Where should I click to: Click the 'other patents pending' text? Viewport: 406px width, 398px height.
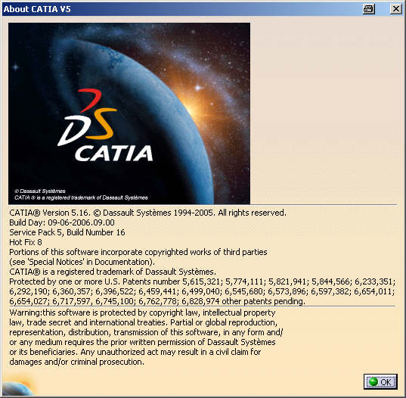pos(264,301)
